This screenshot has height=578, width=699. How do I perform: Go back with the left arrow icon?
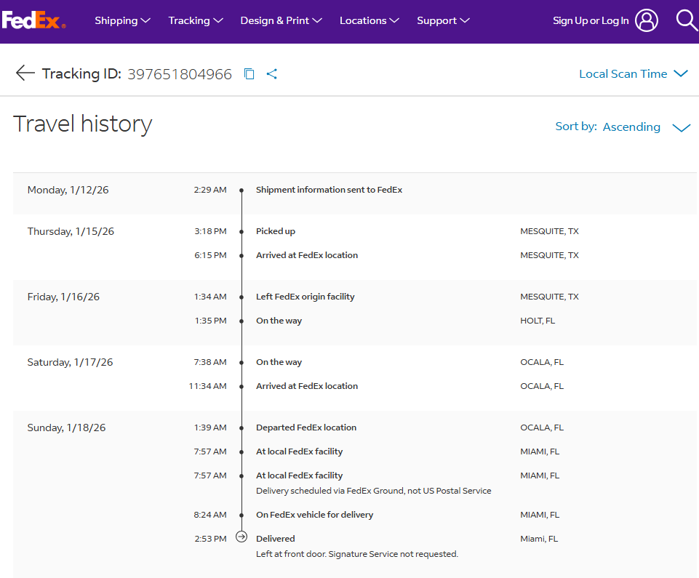point(25,73)
